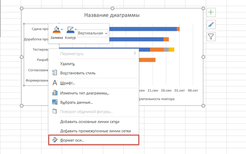Open the Вертикальная combo box
The image size is (246, 154).
tap(93, 33)
